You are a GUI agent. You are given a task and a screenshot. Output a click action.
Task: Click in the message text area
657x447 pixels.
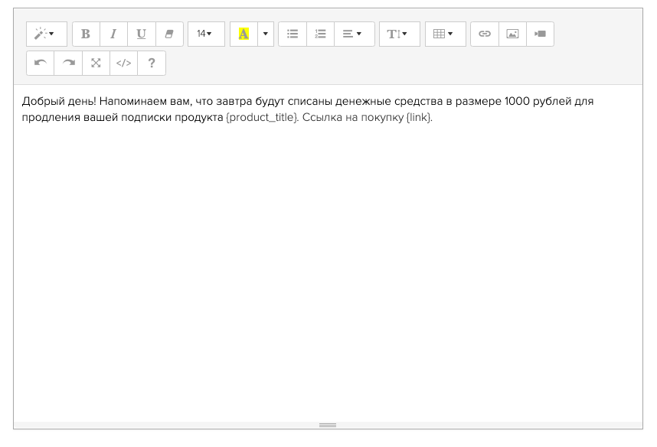tap(328, 253)
